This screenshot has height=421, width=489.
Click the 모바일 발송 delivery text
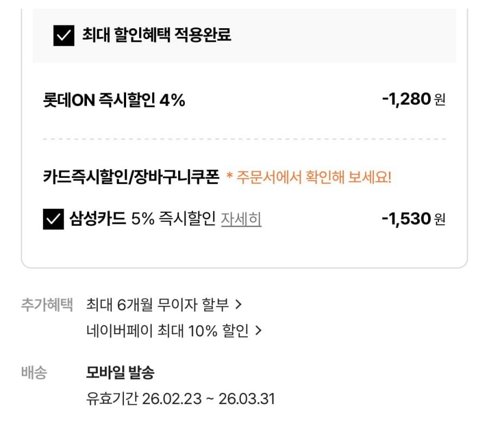pyautogui.click(x=120, y=373)
